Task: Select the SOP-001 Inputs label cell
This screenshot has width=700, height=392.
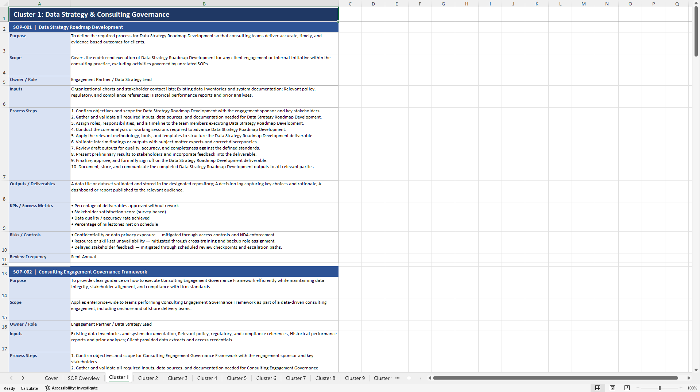Action: (x=39, y=96)
